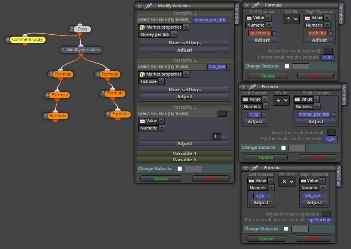Screen dimensions: 351x249
Task: Expand the Variable 5 section
Action: click(x=185, y=160)
